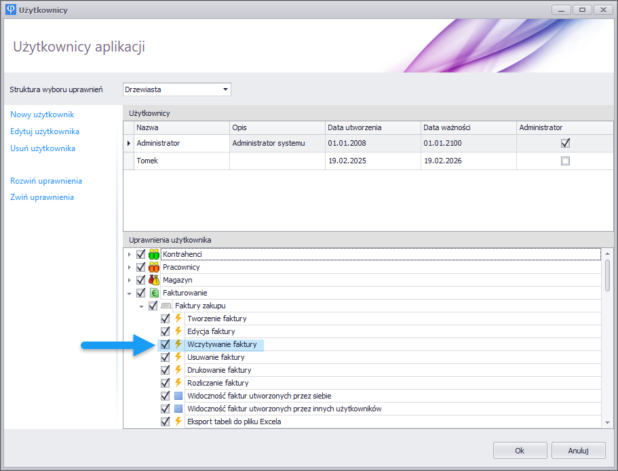The image size is (618, 471).
Task: Click the permissions list scrollbar down arrow
Action: 607,422
